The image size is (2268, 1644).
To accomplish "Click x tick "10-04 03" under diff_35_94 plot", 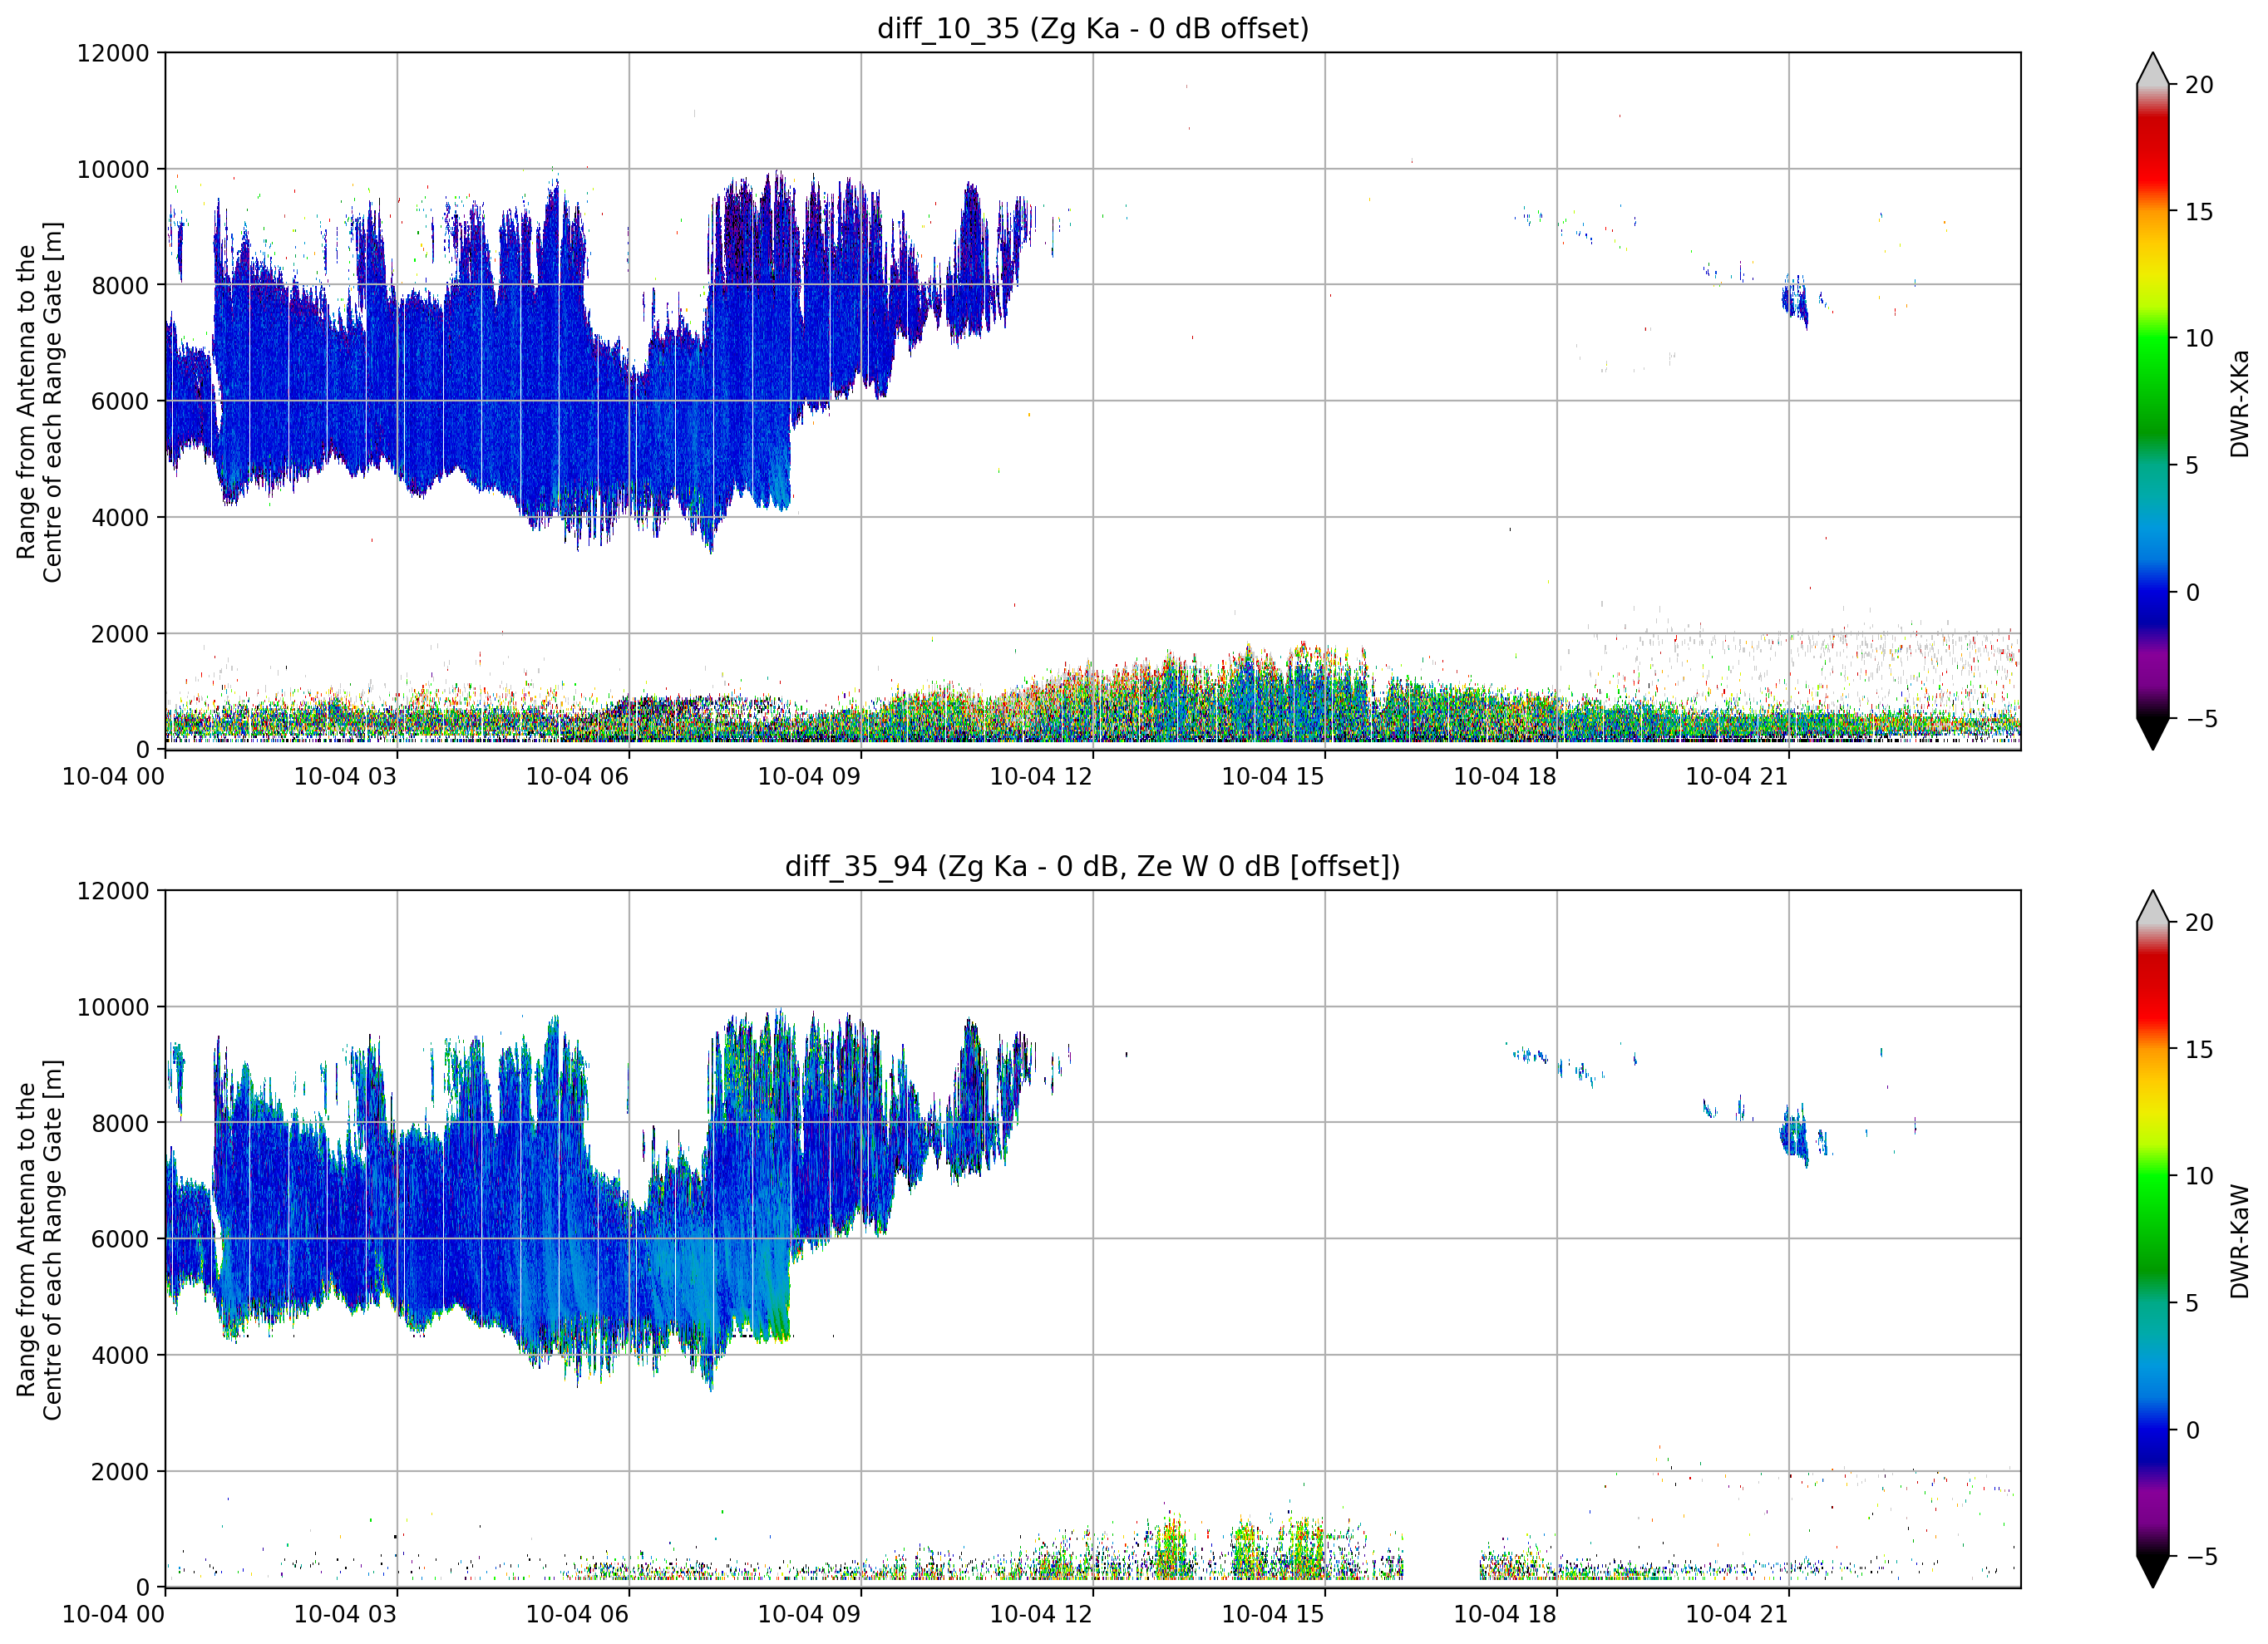I will pyautogui.click(x=345, y=1615).
